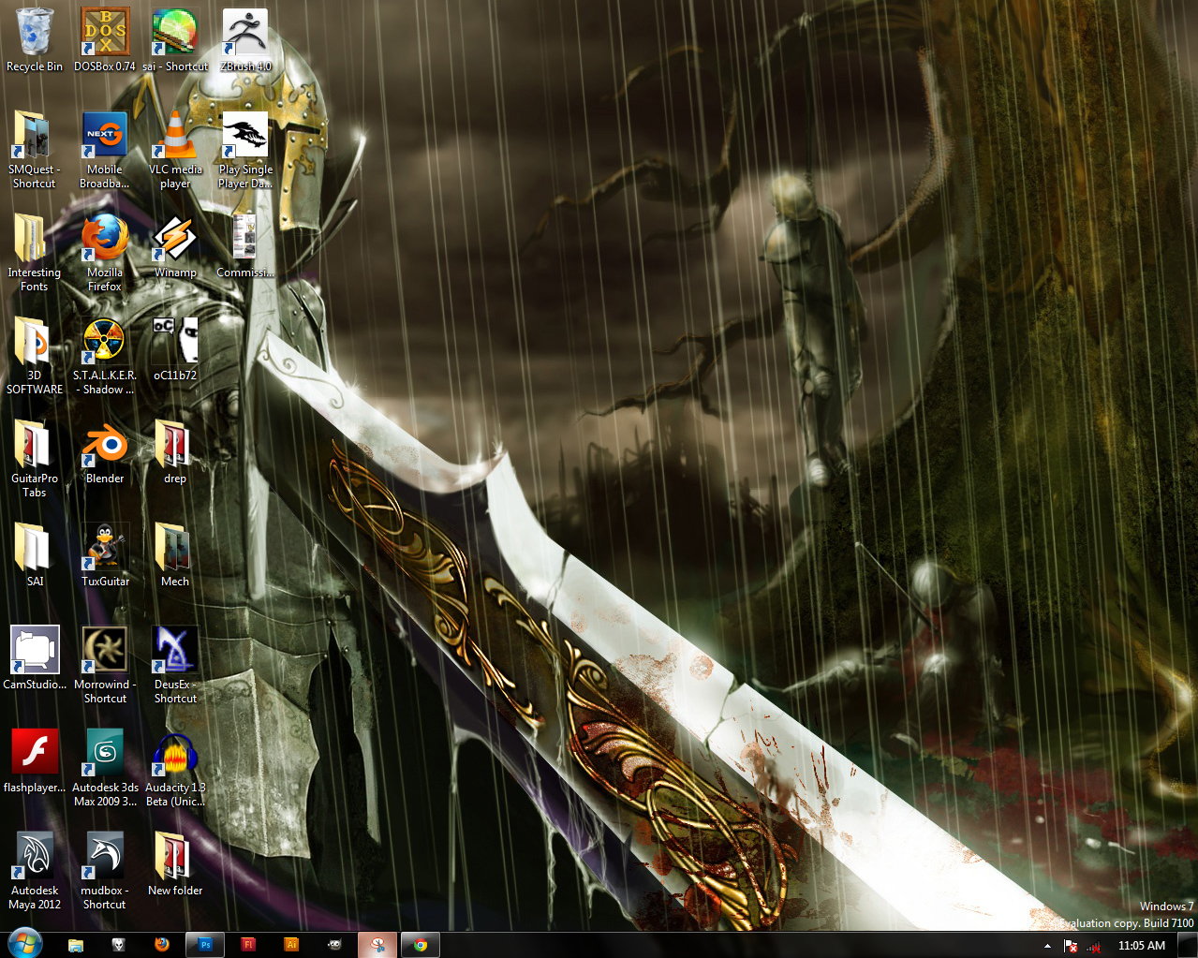Open Adobe Illustrator from the taskbar
Viewport: 1198px width, 958px height.
point(291,945)
